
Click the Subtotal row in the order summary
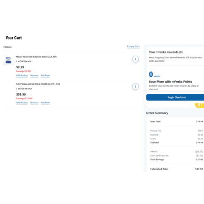[176, 142]
